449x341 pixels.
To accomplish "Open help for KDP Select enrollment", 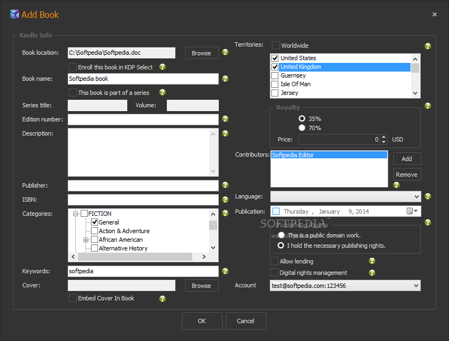I will (162, 67).
